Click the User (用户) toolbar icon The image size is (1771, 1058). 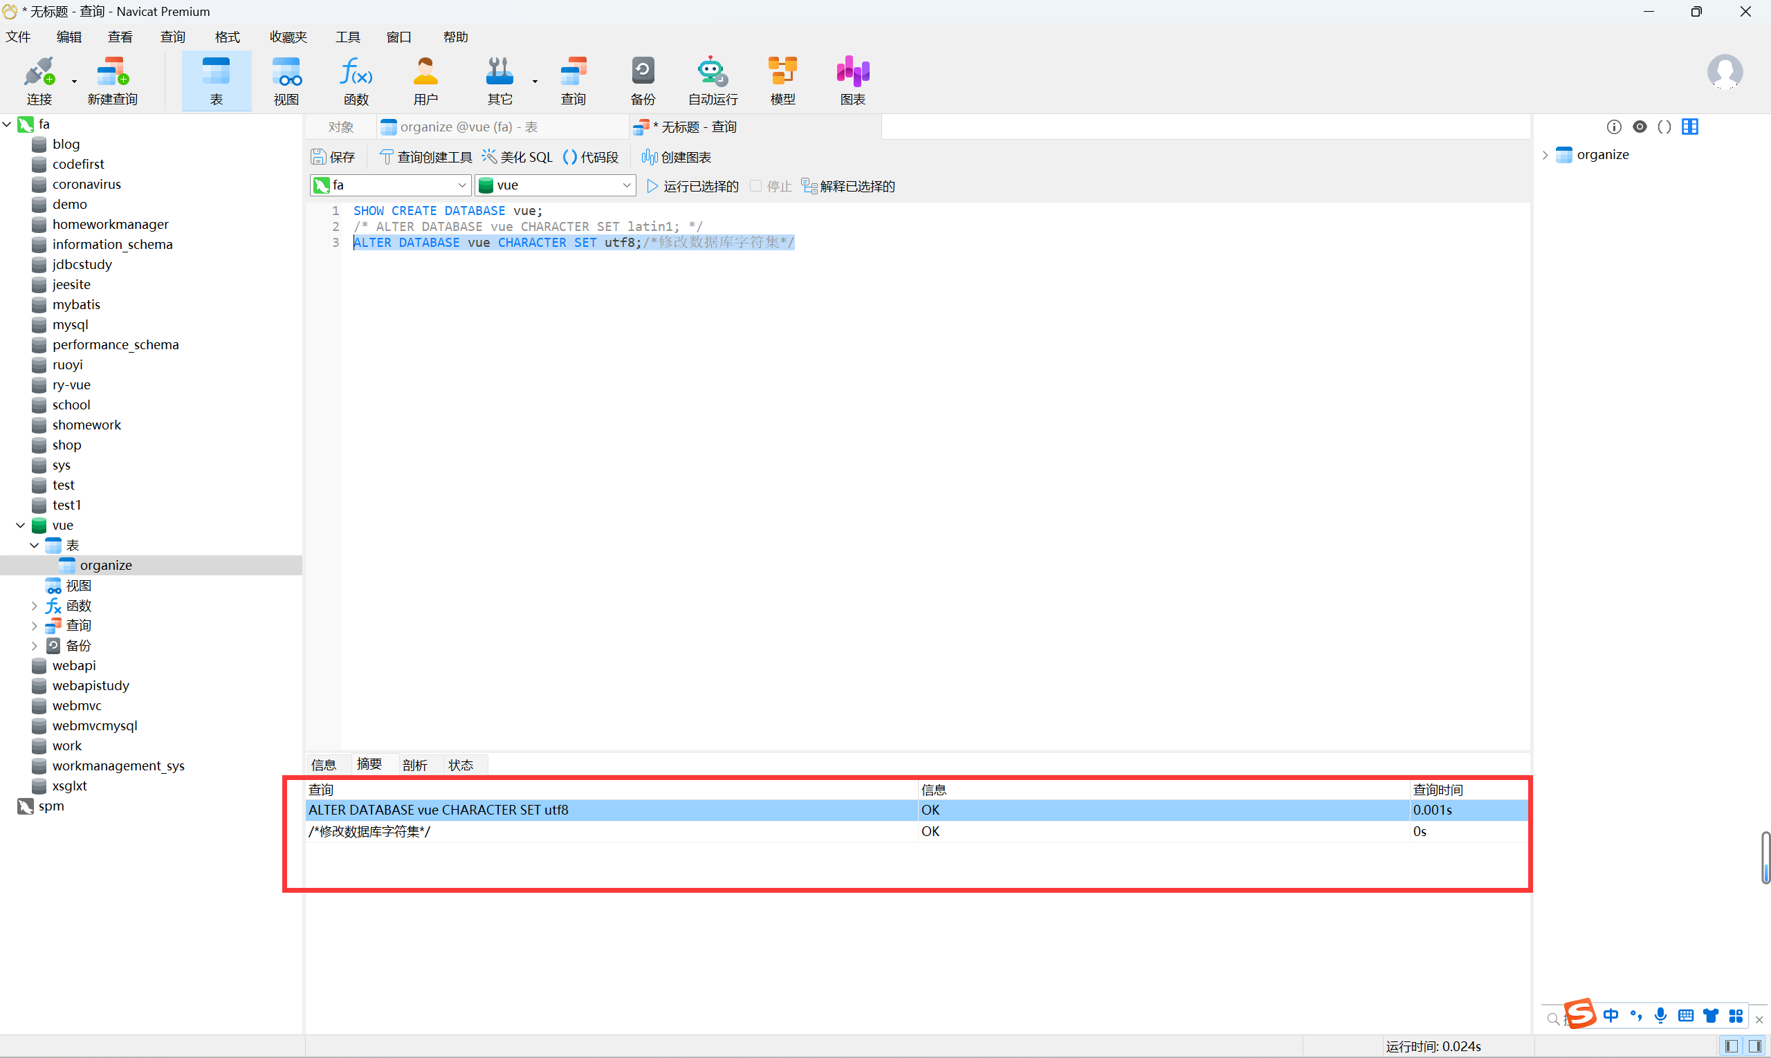tap(425, 80)
